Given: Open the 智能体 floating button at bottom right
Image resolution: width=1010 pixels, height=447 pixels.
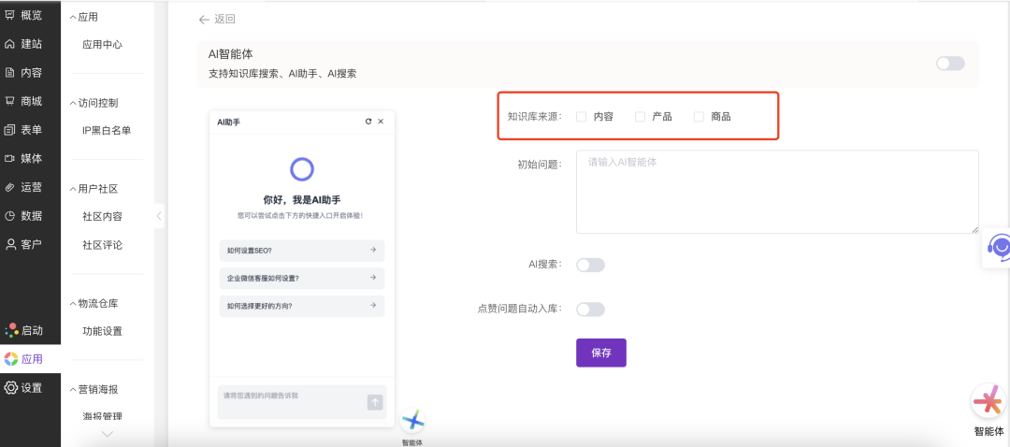Looking at the screenshot, I should click(988, 402).
